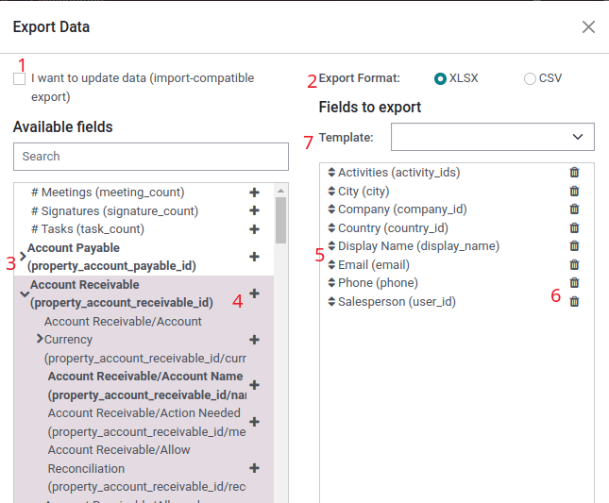The height and width of the screenshot is (503, 609).
Task: Expand Account Receivable/Account Currency node
Action: 40,339
